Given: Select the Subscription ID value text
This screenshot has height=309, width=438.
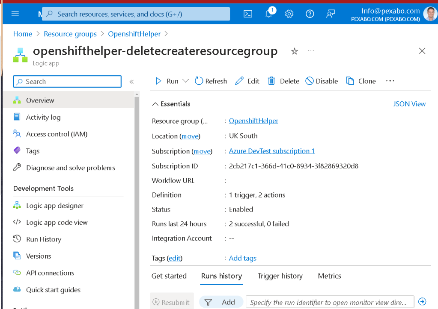Looking at the screenshot, I should tap(294, 166).
